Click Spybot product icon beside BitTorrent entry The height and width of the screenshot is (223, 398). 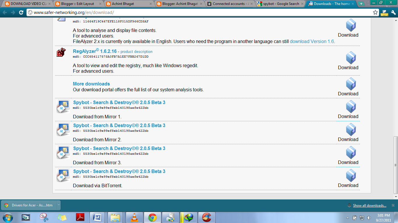(x=63, y=175)
